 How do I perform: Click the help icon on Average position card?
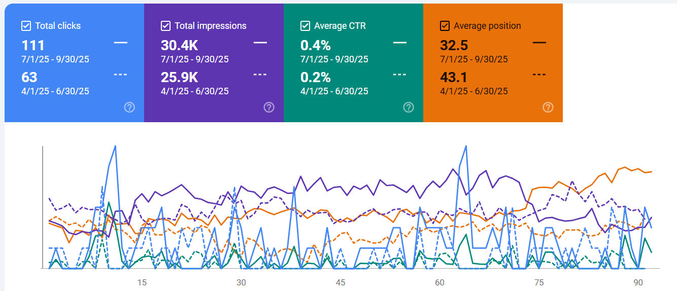point(548,107)
